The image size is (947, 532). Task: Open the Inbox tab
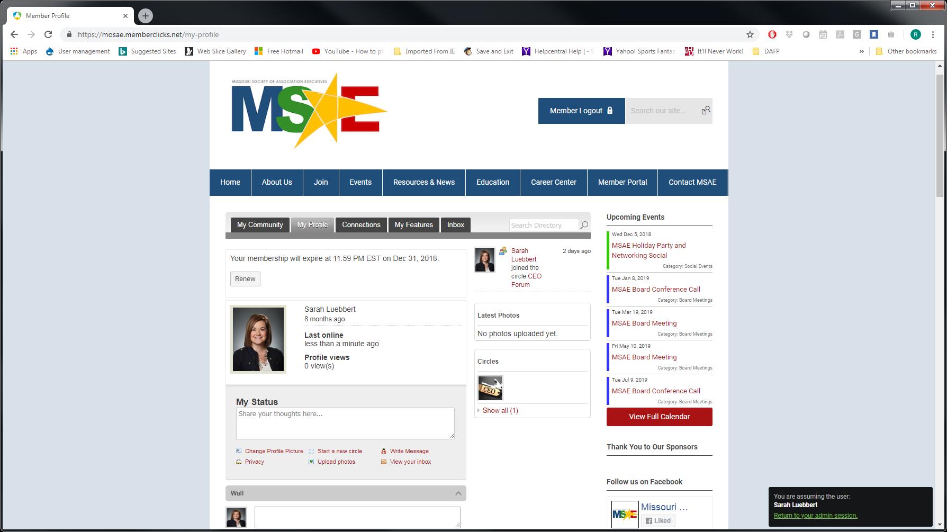point(455,225)
